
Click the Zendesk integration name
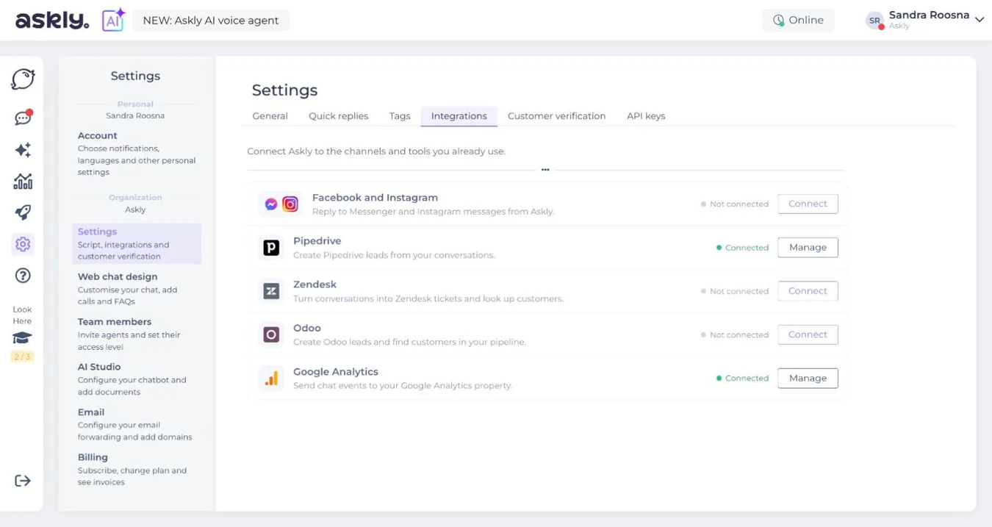(x=315, y=284)
